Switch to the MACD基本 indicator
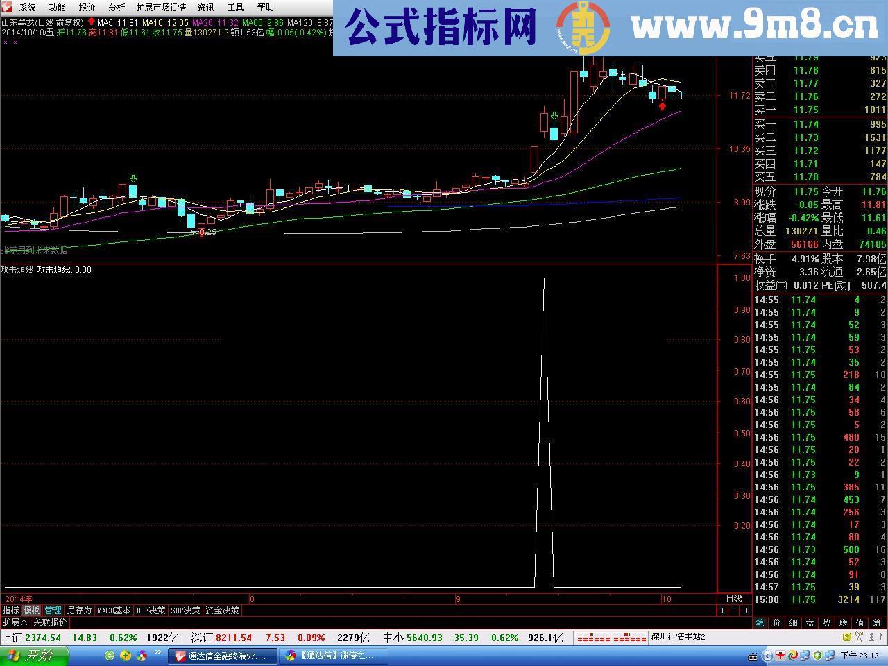The width and height of the screenshot is (888, 666). 114,610
